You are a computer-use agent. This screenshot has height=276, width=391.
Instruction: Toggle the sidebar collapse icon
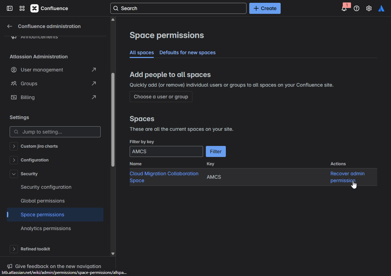point(10,8)
